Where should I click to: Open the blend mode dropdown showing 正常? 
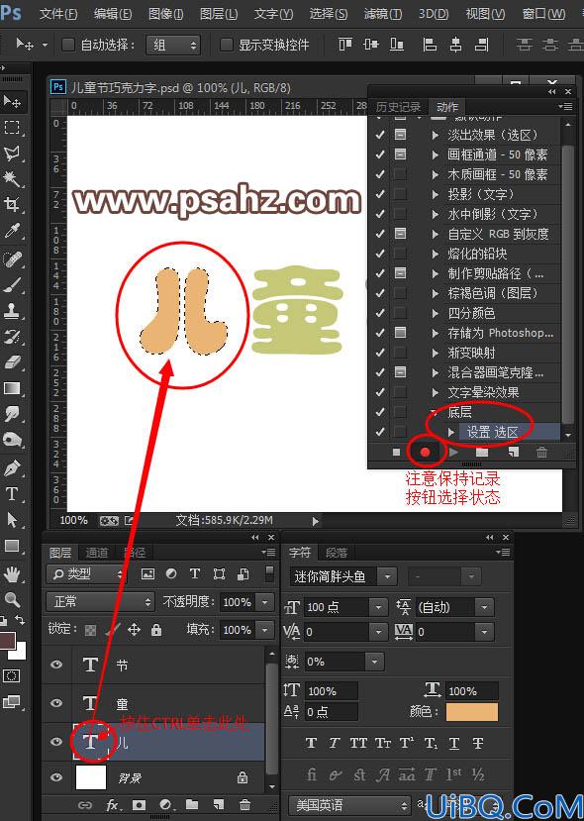101,602
